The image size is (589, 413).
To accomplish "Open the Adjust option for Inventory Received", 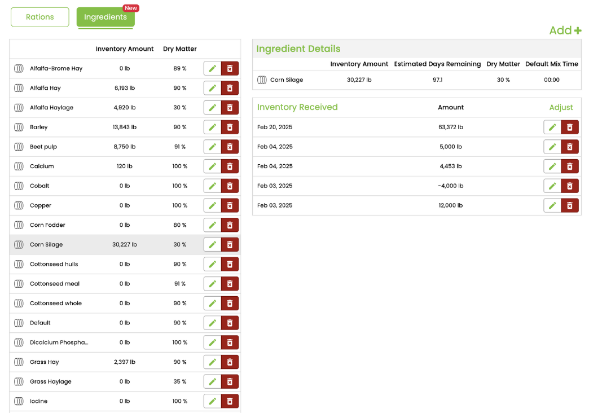I will coord(566,107).
